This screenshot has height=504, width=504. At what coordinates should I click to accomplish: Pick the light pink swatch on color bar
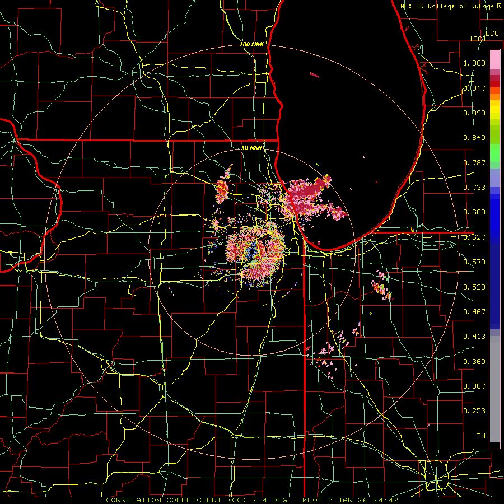click(x=494, y=59)
